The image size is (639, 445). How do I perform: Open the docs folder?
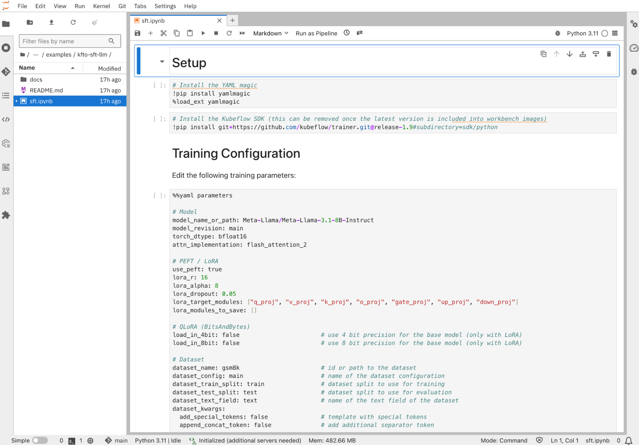click(36, 79)
